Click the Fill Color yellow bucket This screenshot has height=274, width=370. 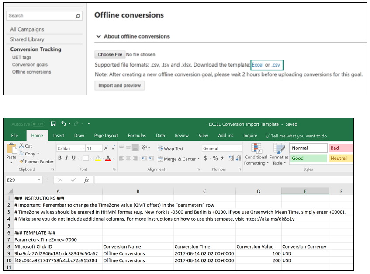tap(98, 158)
